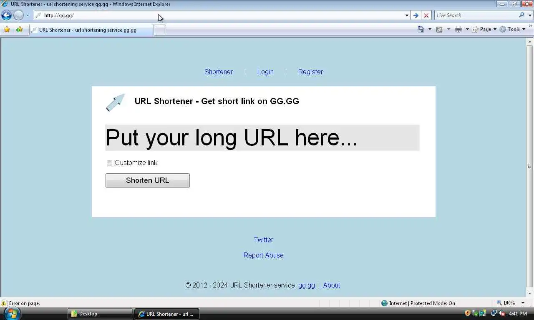Open the Register link
The height and width of the screenshot is (320, 534).
[x=310, y=72]
